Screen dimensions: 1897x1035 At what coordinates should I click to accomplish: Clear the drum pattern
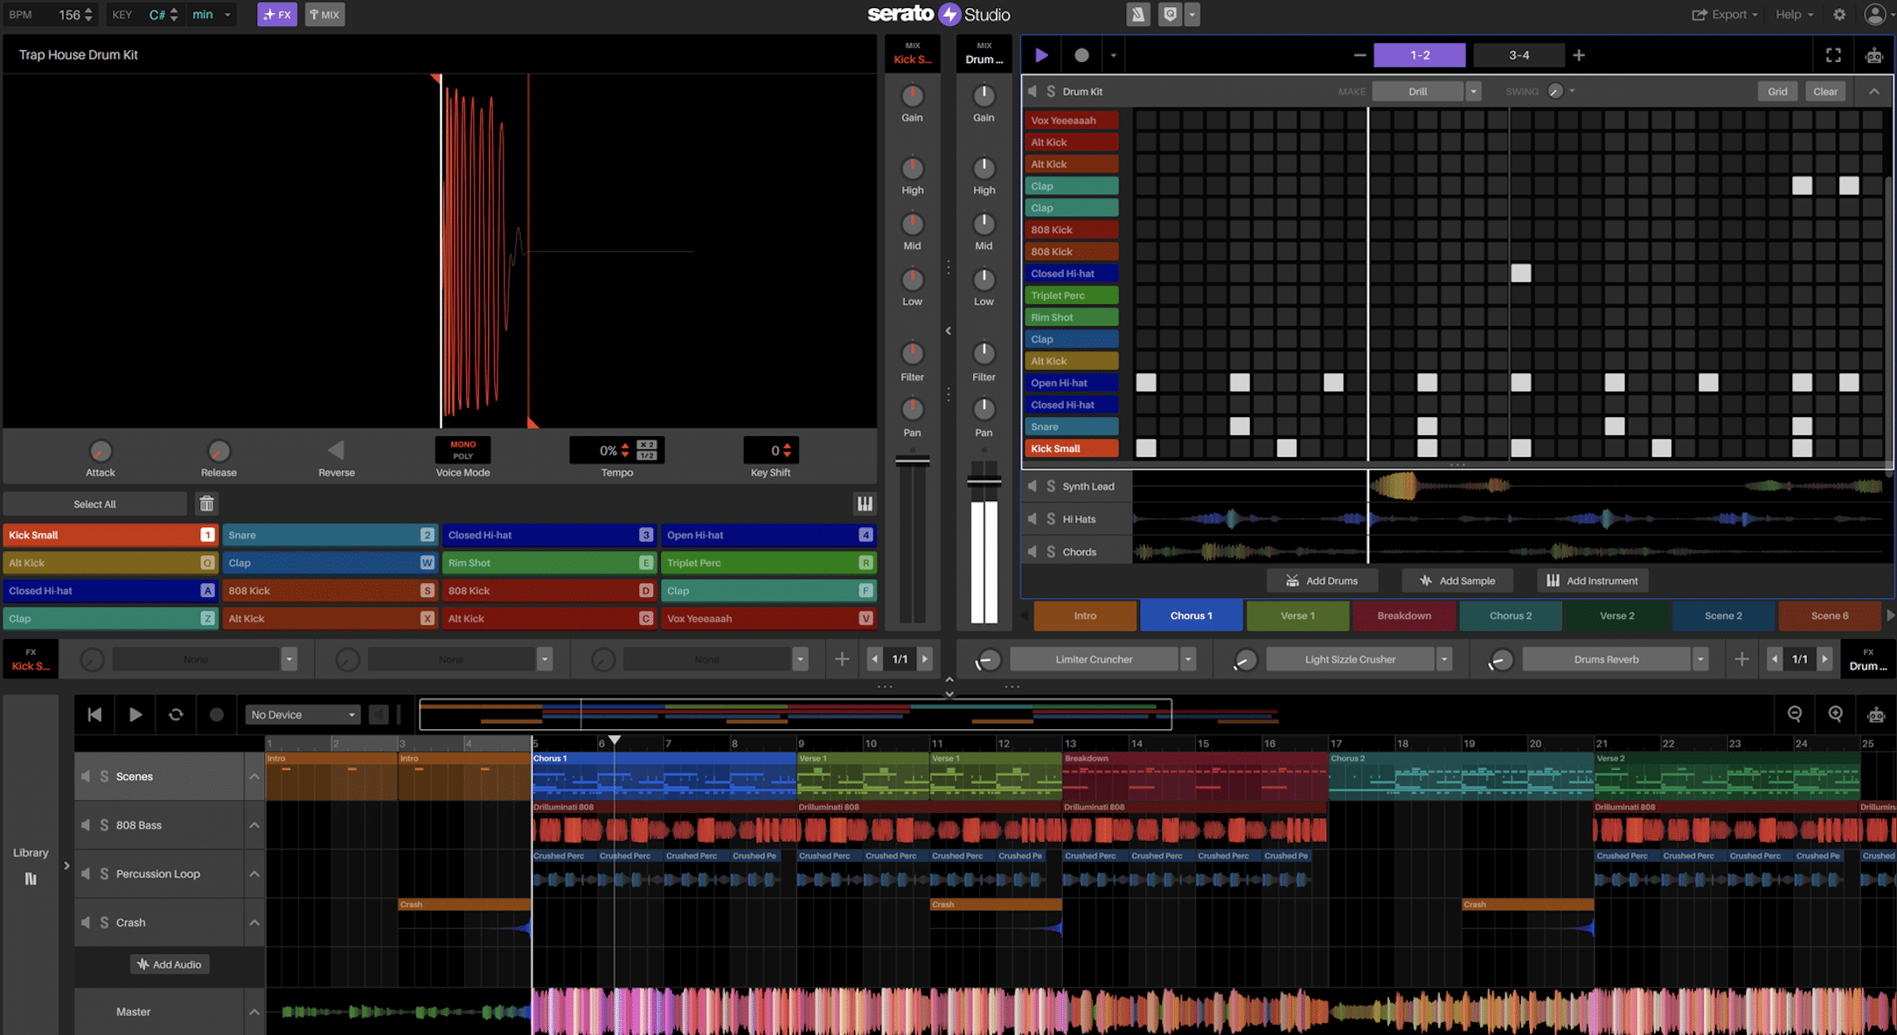[x=1825, y=91]
